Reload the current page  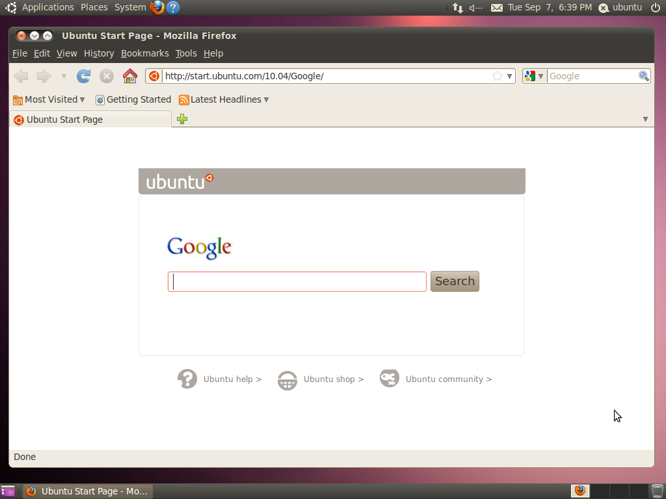pos(84,77)
